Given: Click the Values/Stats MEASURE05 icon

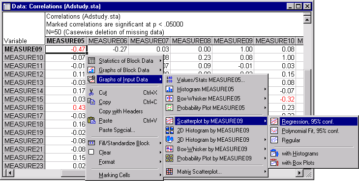Looking at the screenshot, I should coord(170,79).
